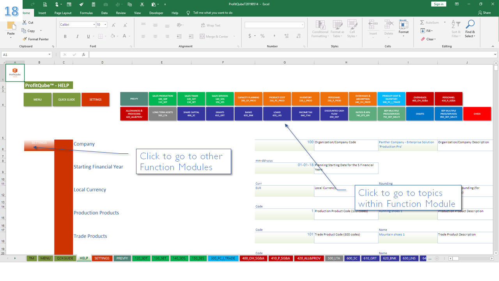Click Tell me what you want to do
499x281 pixels.
pyautogui.click(x=213, y=13)
